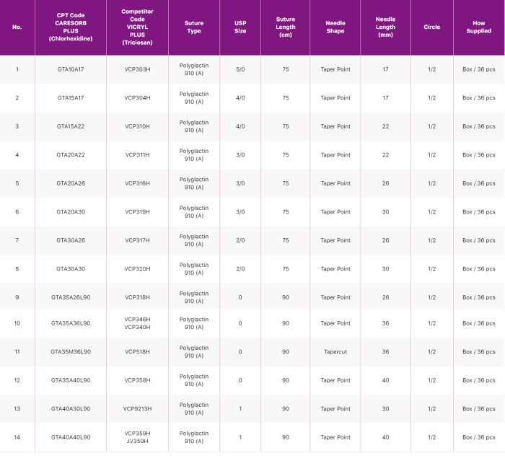Image resolution: width=505 pixels, height=456 pixels.
Task: Select the GTA15A22 product code
Action: point(71,126)
